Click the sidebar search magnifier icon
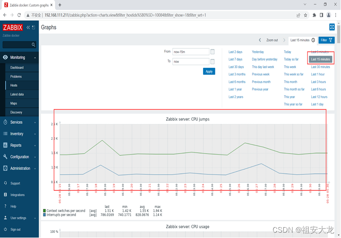The image size is (341, 238). pos(33,44)
